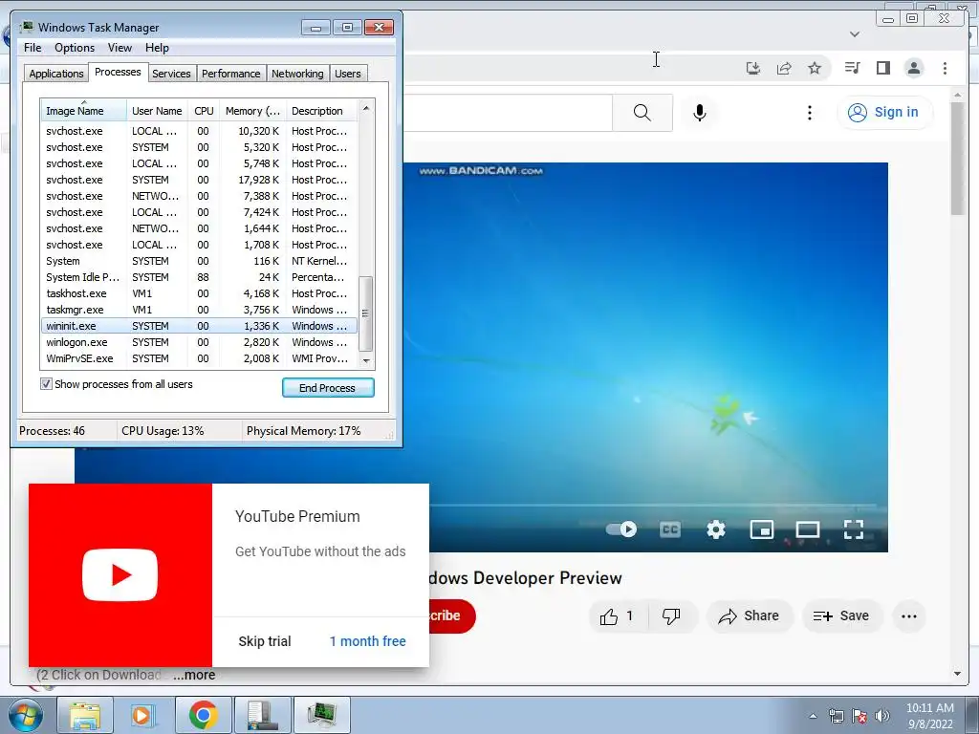This screenshot has height=734, width=979.
Task: Select the winlogon.exe process row
Action: pyautogui.click(x=199, y=342)
